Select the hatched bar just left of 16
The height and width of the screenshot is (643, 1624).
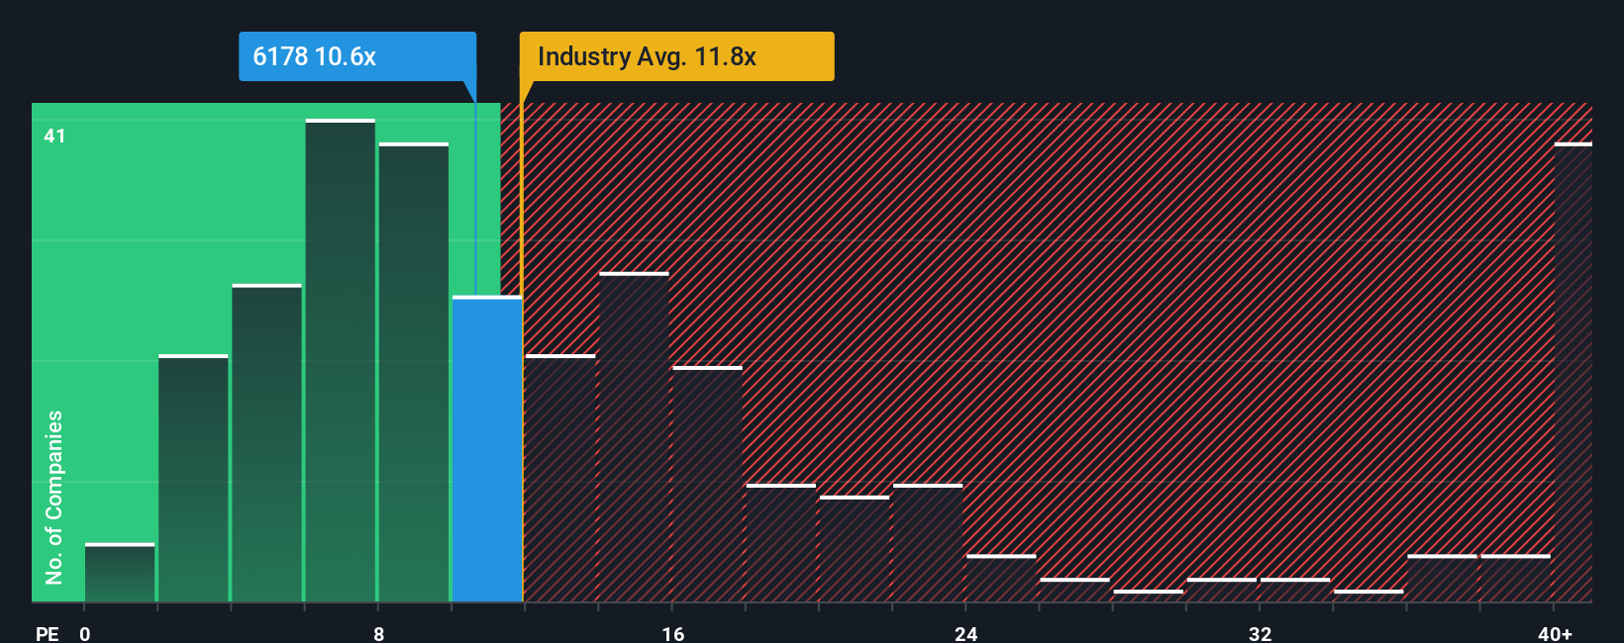634,437
